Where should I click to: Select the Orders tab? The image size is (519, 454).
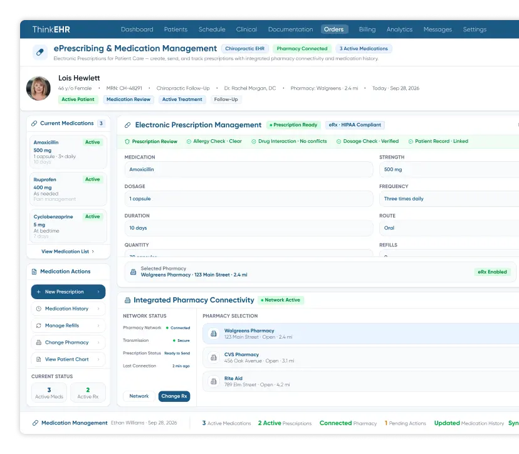click(x=334, y=29)
